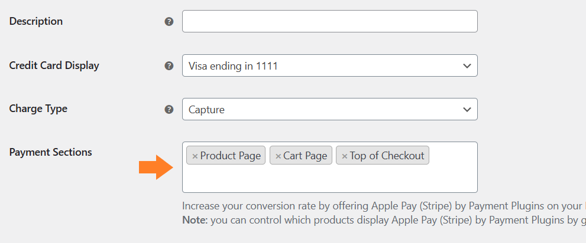Click the orange arrow pointing at Payment Sections
Viewport: 586px width, 243px height.
pos(156,168)
